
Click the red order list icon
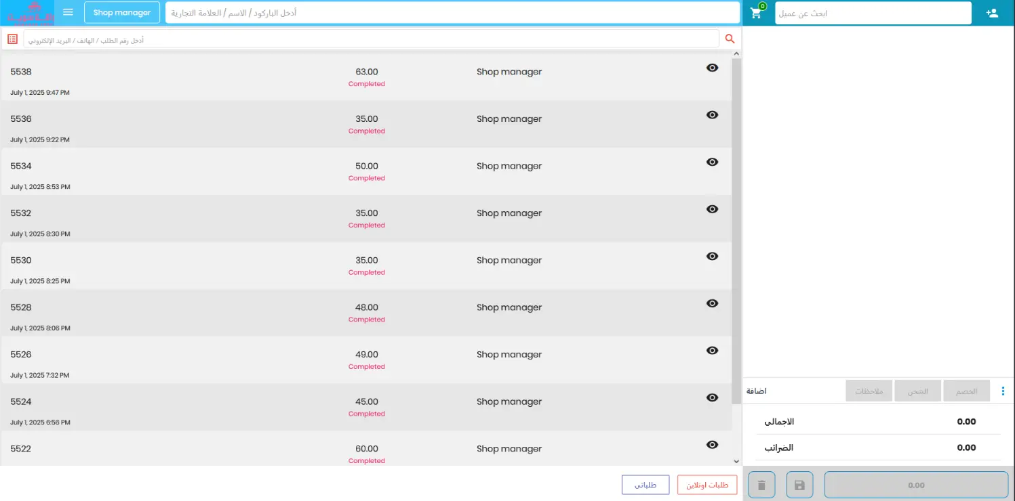[12, 39]
